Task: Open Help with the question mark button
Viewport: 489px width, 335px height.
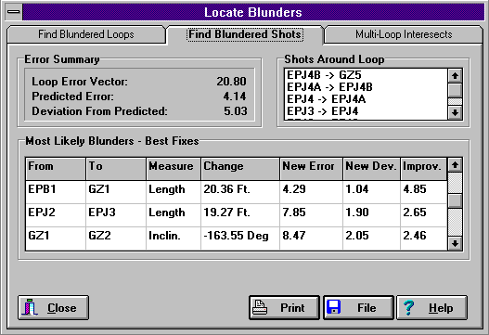Action: (x=431, y=308)
